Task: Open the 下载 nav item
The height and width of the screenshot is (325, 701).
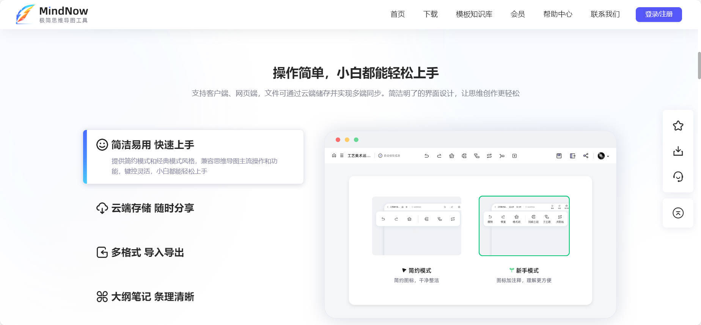Action: [431, 14]
